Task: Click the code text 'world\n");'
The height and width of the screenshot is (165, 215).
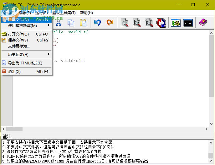Action: pos(73,61)
